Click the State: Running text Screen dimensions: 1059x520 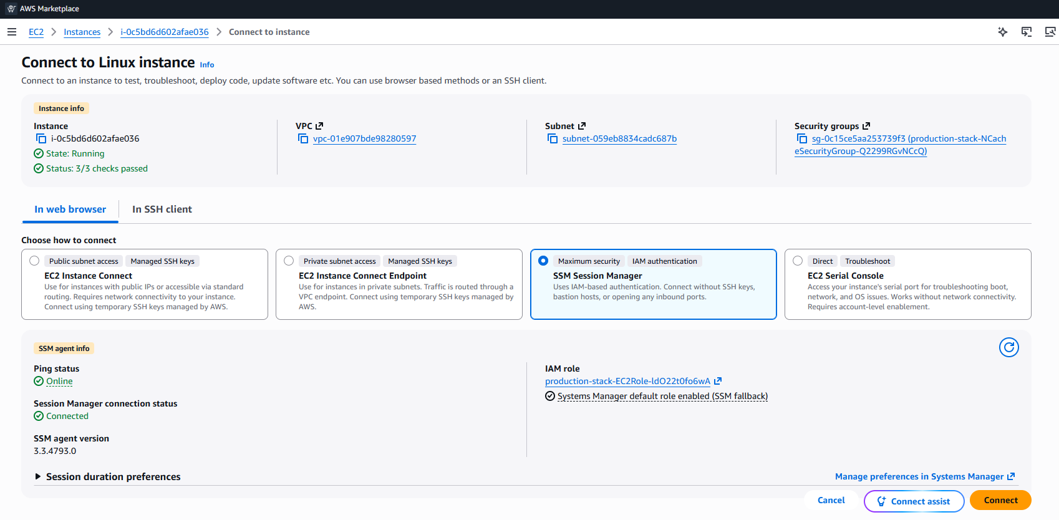click(75, 153)
